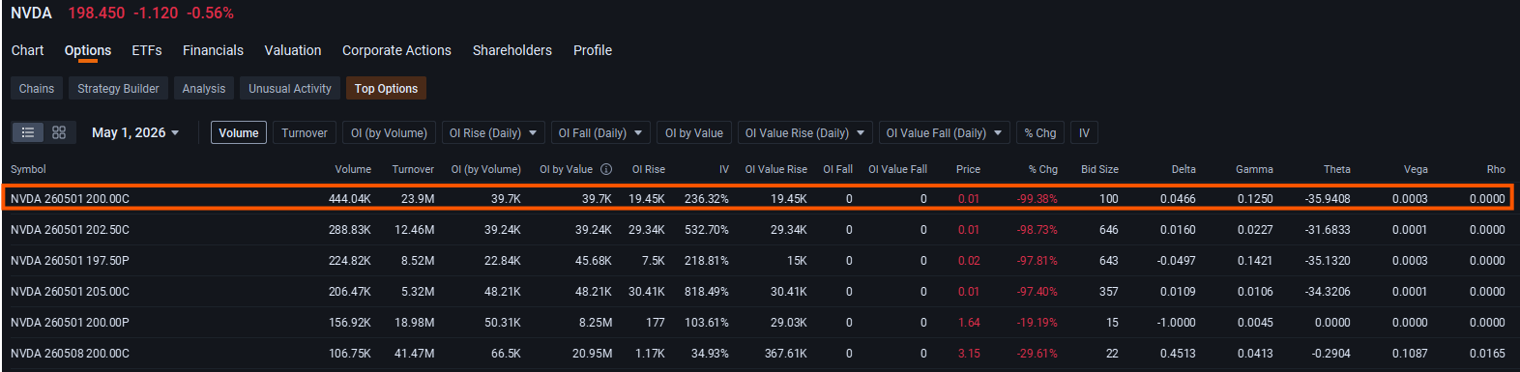The width and height of the screenshot is (1520, 372).
Task: Sort by the Turnover column header
Action: click(x=413, y=169)
